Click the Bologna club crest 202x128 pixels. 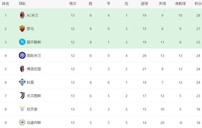point(22,69)
